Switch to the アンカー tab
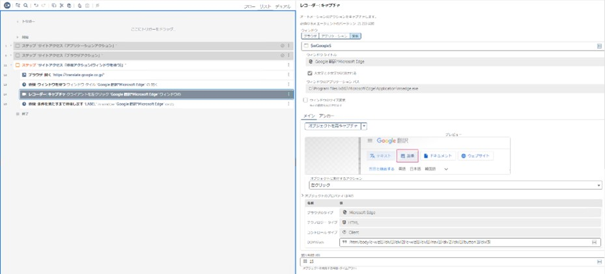The height and width of the screenshot is (274, 605). tap(326, 116)
